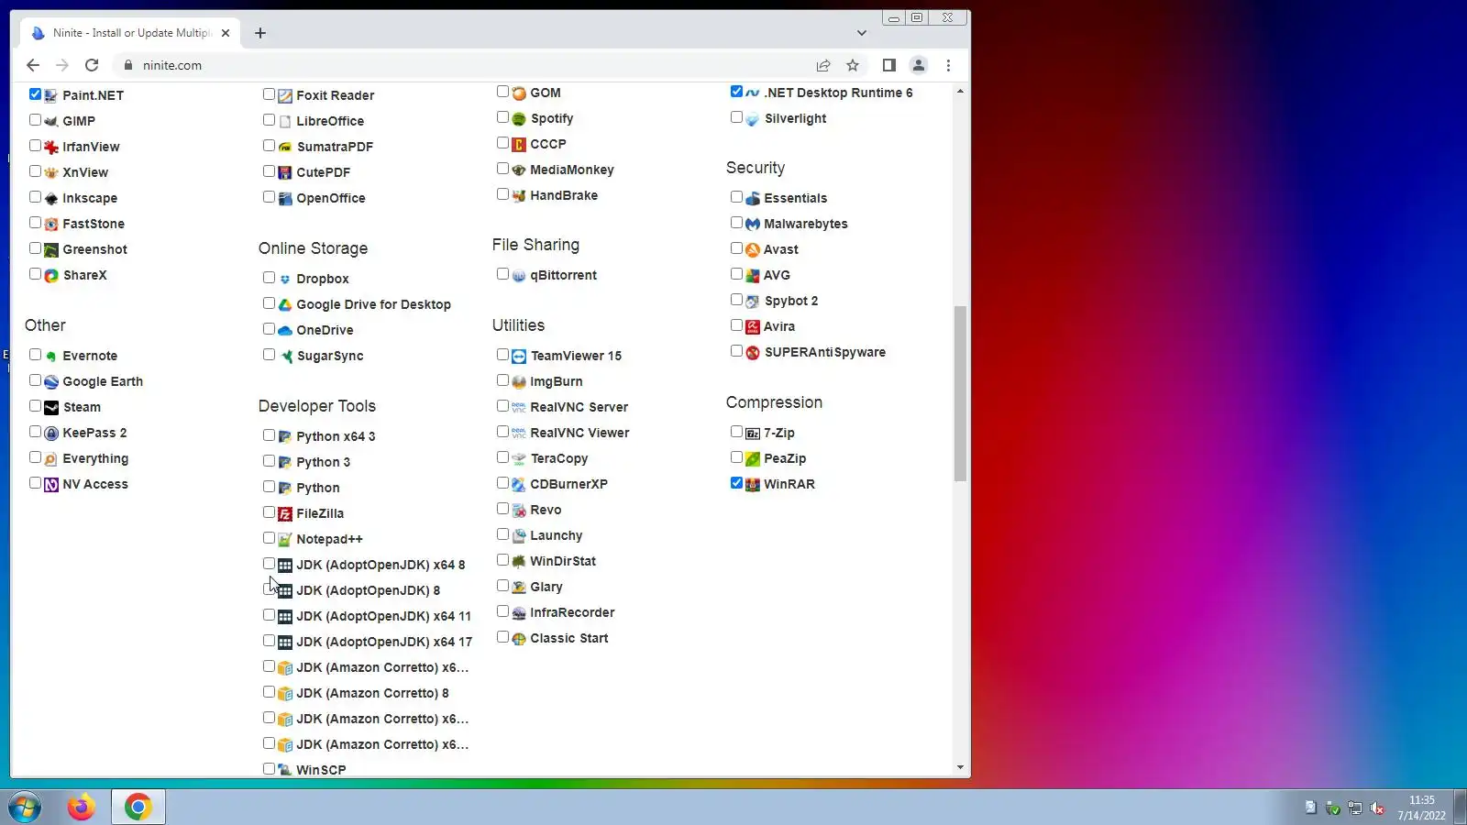The image size is (1467, 825).
Task: Click the WinRAR icon
Action: click(x=753, y=484)
